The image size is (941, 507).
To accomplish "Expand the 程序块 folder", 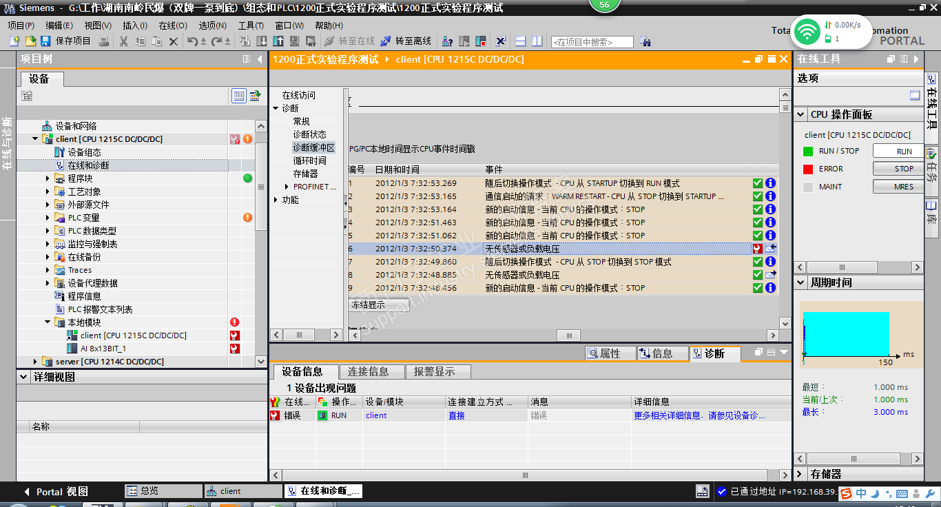I will coord(48,178).
